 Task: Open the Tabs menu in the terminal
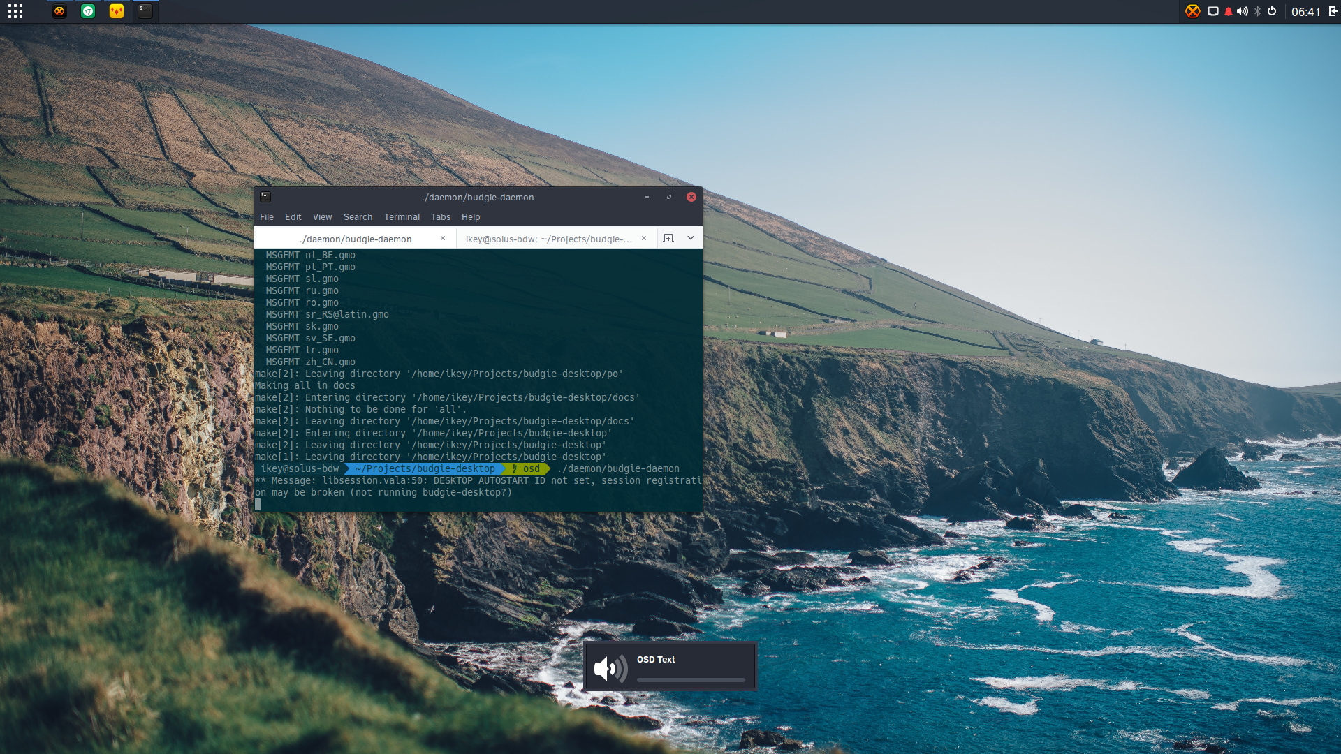point(441,217)
